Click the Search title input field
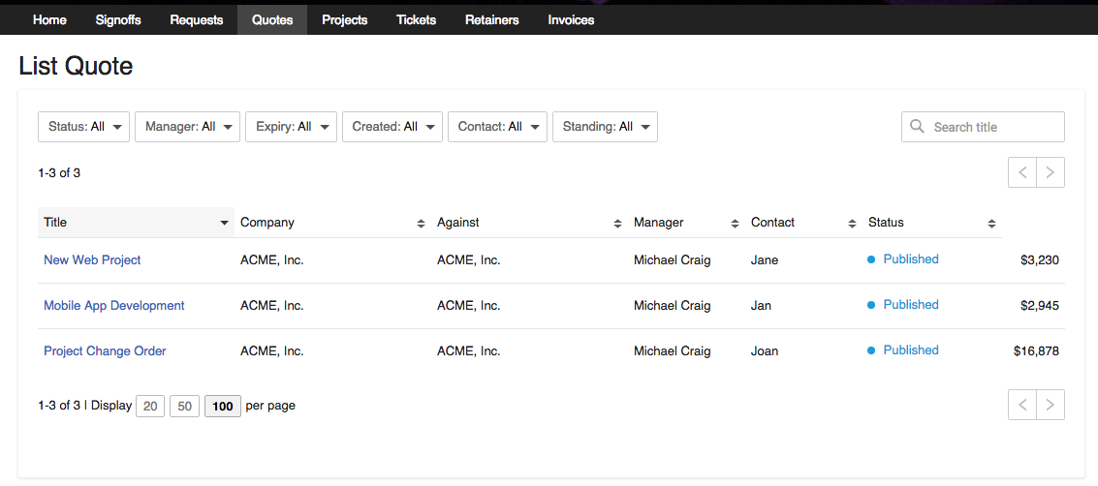The height and width of the screenshot is (486, 1098). point(994,127)
